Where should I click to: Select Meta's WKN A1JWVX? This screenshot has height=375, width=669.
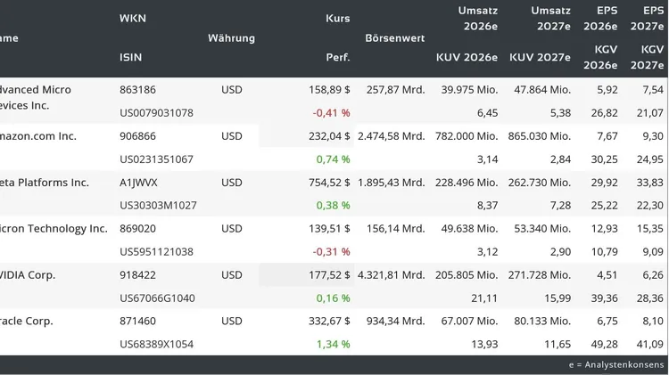point(139,183)
